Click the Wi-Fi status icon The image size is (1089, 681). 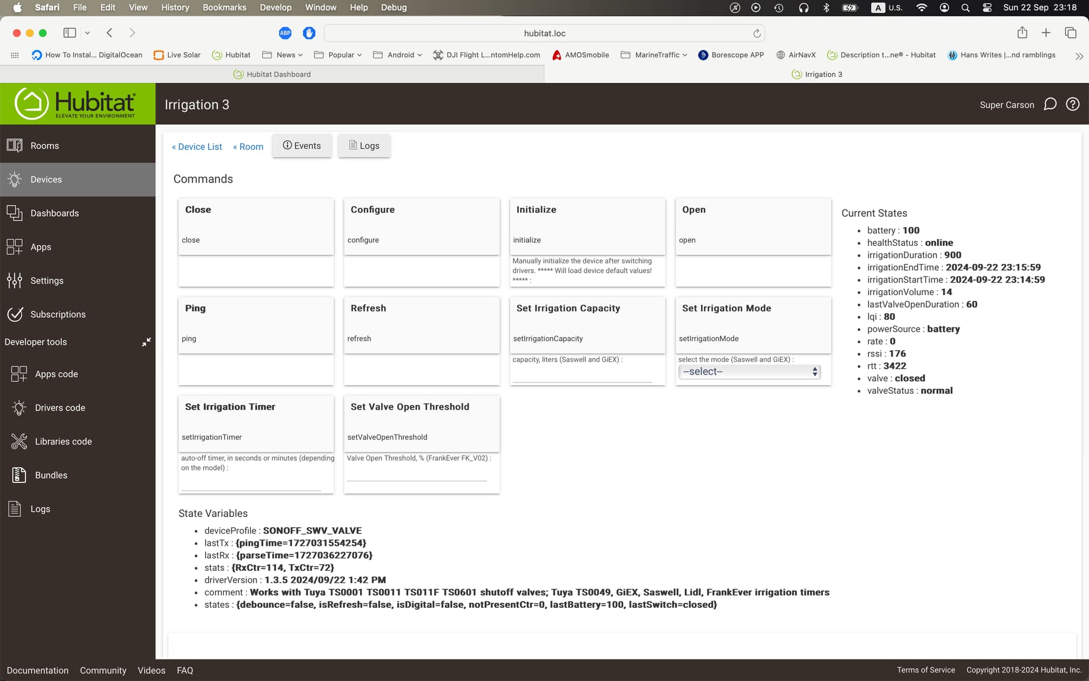922,8
